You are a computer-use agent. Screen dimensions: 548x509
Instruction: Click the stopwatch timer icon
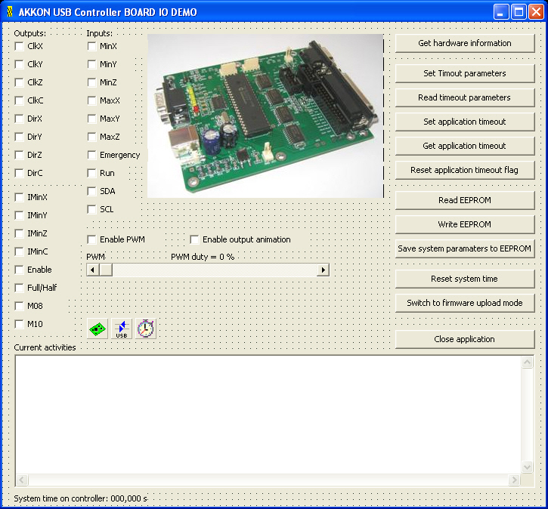(x=146, y=329)
